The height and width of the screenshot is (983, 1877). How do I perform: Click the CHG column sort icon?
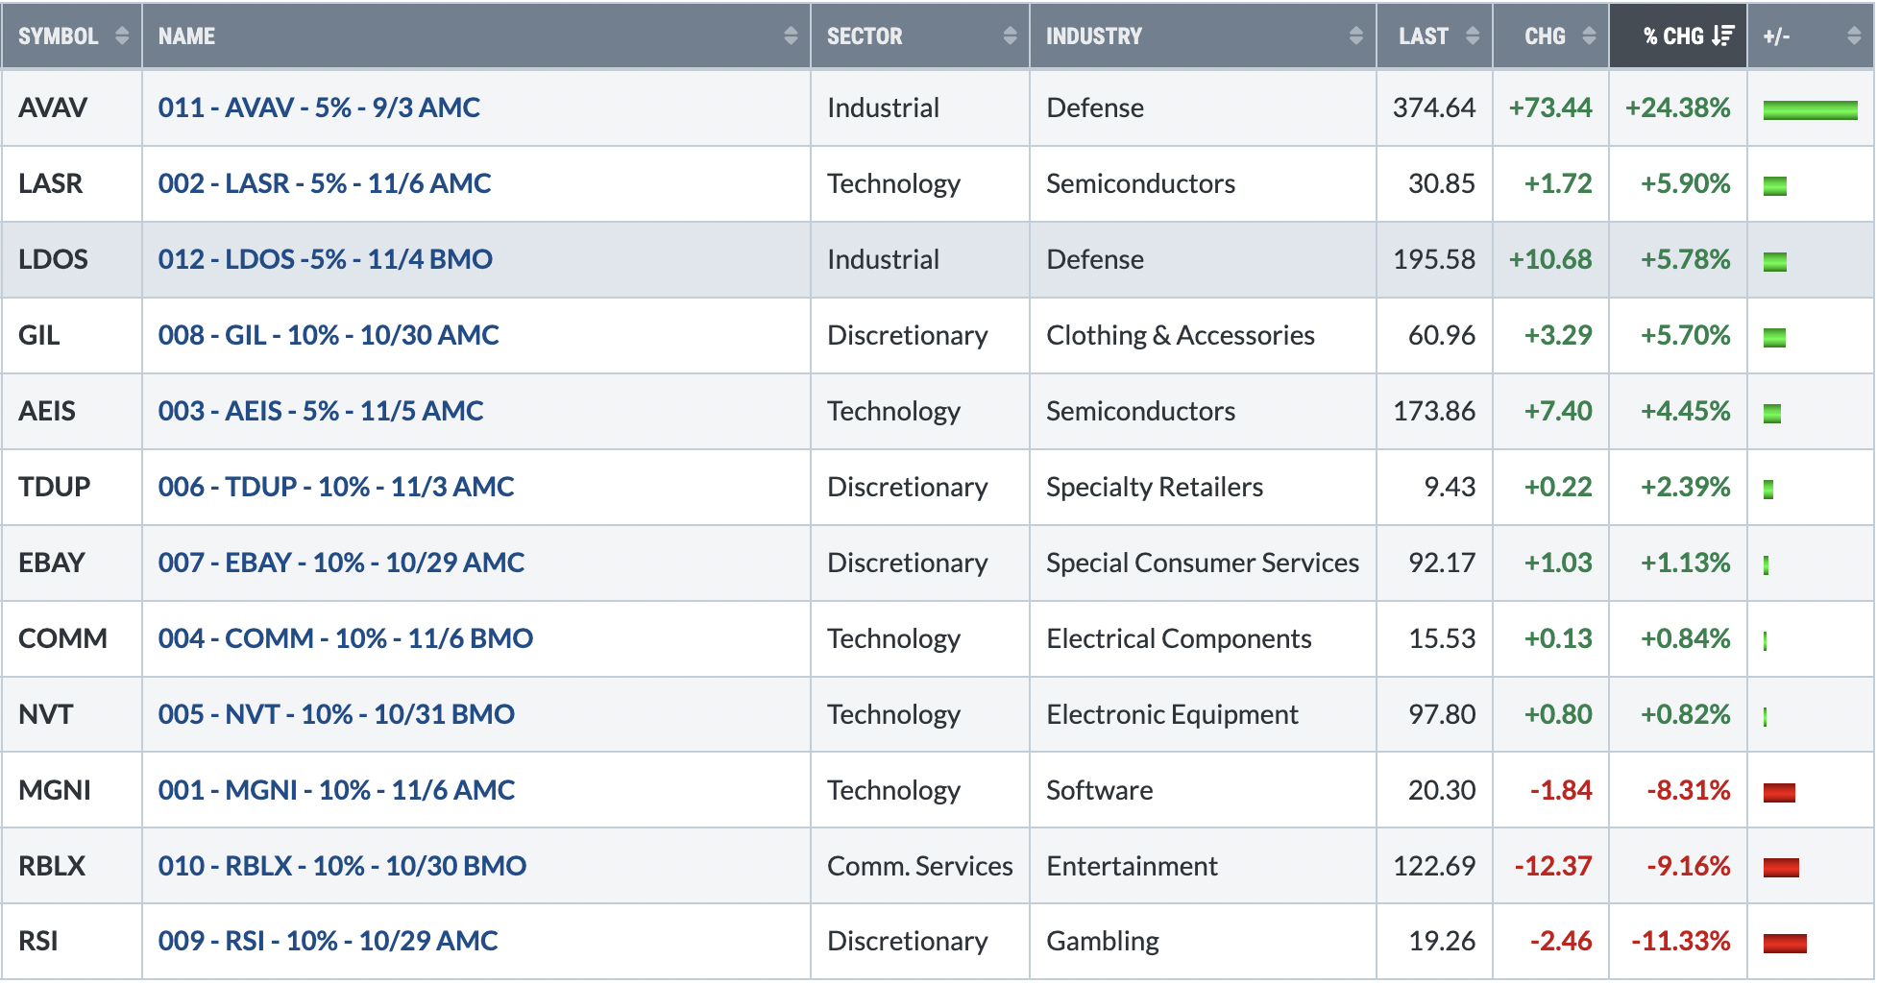(1589, 36)
